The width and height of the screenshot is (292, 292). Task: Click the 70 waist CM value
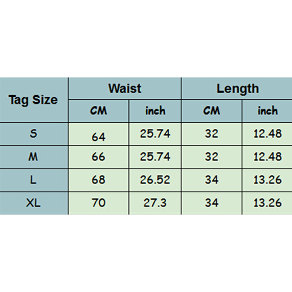coord(98,203)
